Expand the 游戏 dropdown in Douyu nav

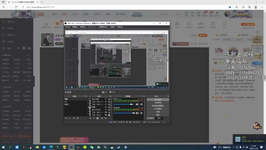97,14
